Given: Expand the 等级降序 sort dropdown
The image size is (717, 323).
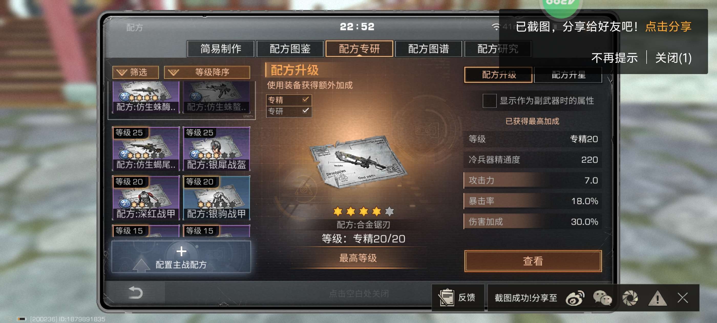Looking at the screenshot, I should 207,72.
